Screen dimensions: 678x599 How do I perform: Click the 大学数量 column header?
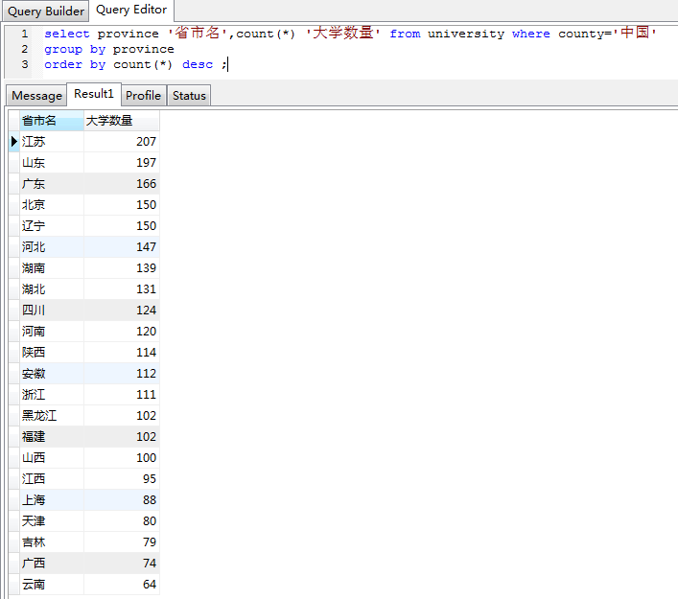click(x=122, y=121)
